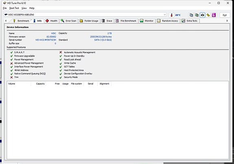234x164 pixels.
Task: Select the Erase tab
Action: (107, 21)
